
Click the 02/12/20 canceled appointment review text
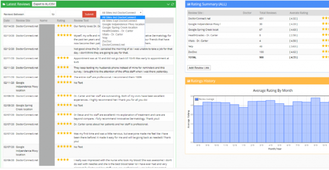pos(123,51)
